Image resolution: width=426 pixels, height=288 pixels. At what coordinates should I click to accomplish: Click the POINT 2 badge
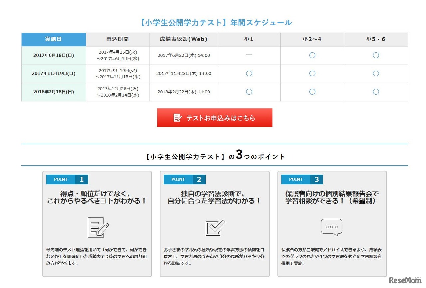[x=184, y=179]
